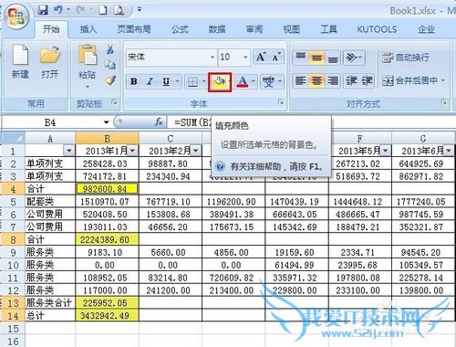Toggle 自动换行 wrap text
The height and width of the screenshot is (347, 456).
click(406, 58)
